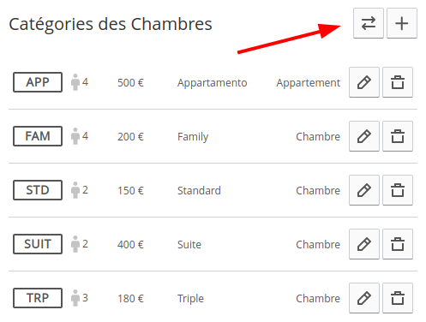Select the STD code badge
The image size is (426, 322).
[x=38, y=190]
